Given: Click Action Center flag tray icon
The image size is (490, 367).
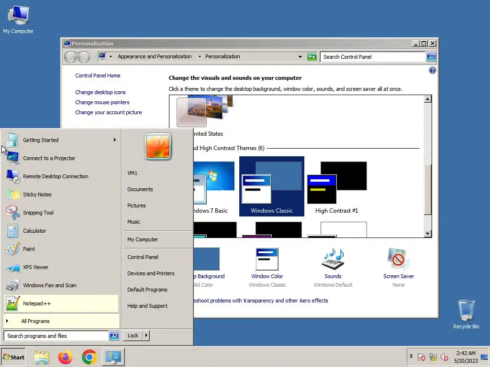Looking at the screenshot, I should [x=421, y=357].
